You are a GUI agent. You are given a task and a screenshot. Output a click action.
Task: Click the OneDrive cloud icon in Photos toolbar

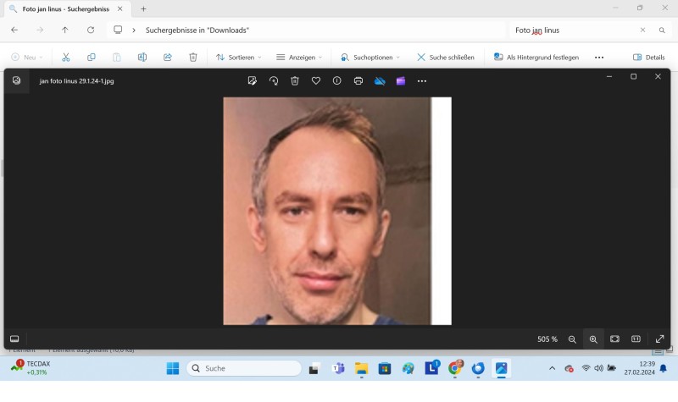click(x=380, y=80)
